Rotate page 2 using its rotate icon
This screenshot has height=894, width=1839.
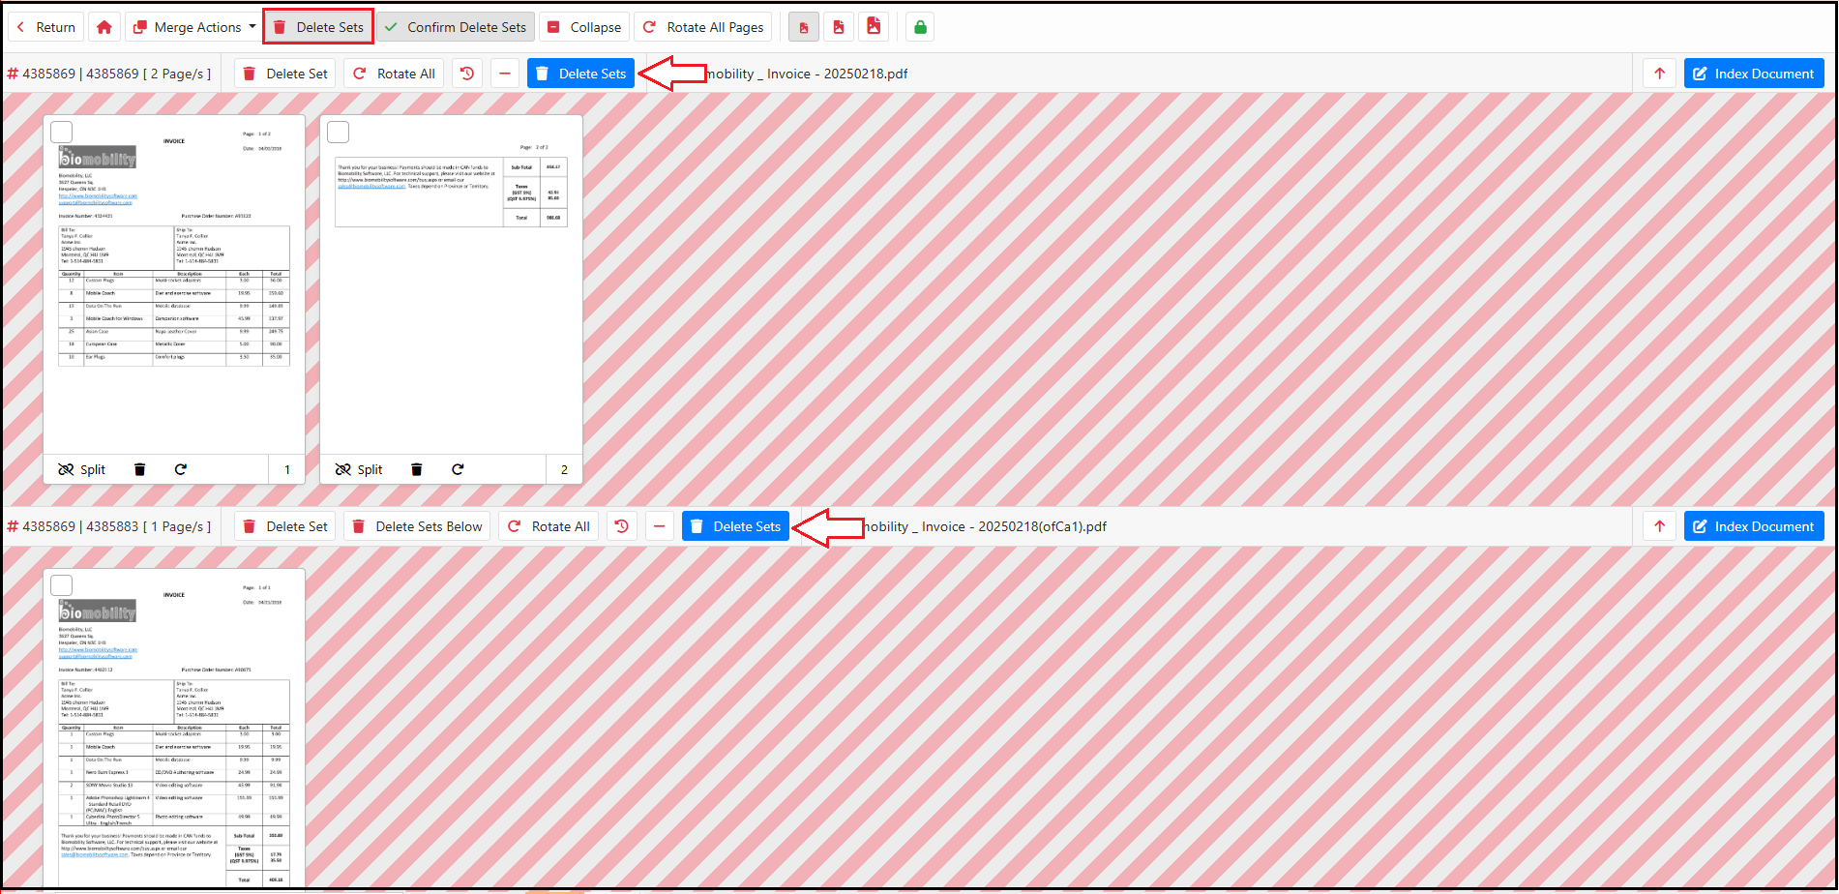[458, 469]
